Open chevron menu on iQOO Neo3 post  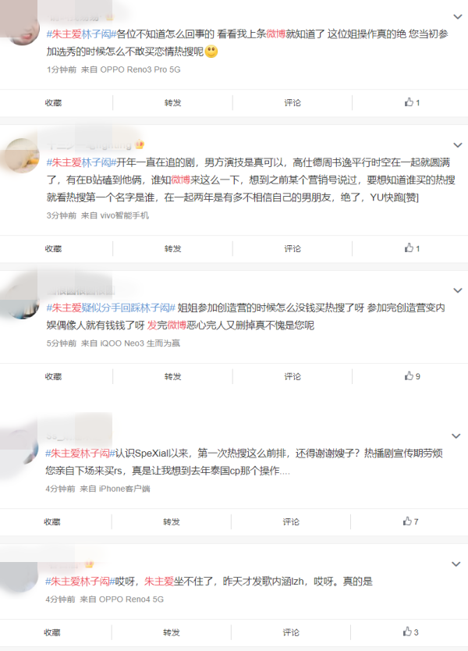pyautogui.click(x=458, y=290)
